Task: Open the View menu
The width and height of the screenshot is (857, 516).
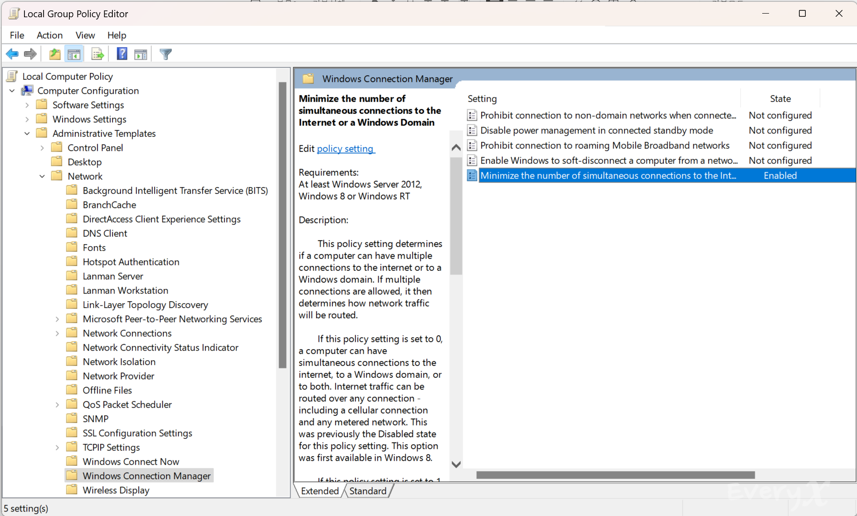Action: tap(85, 35)
